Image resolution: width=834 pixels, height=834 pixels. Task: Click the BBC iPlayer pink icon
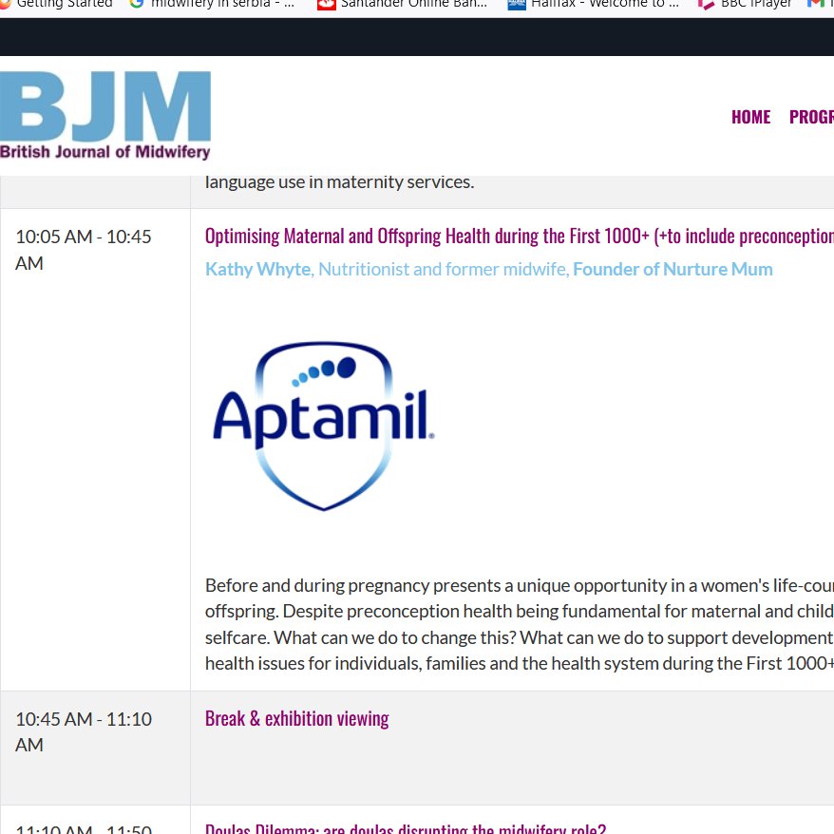tap(707, 4)
